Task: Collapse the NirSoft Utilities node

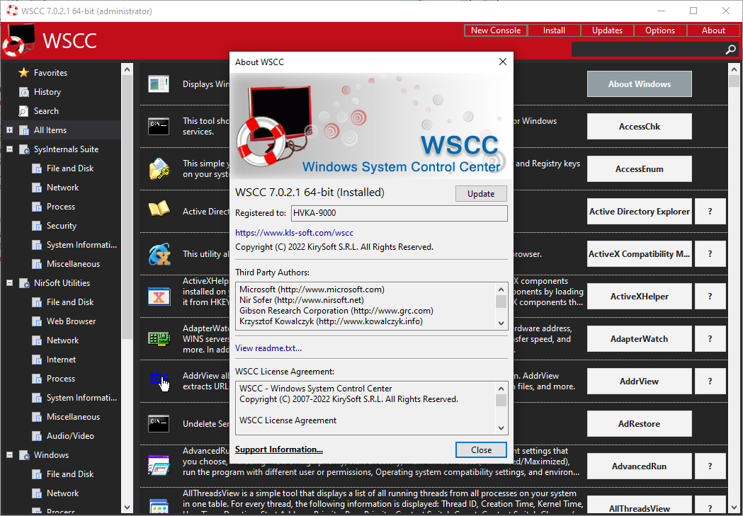Action: pos(9,283)
